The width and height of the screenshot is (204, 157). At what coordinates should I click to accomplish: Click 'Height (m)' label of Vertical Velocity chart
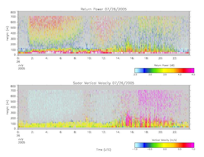point(7,107)
